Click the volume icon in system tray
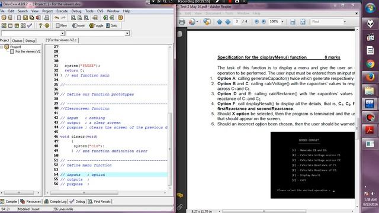This screenshot has width=379, height=213. point(373,193)
